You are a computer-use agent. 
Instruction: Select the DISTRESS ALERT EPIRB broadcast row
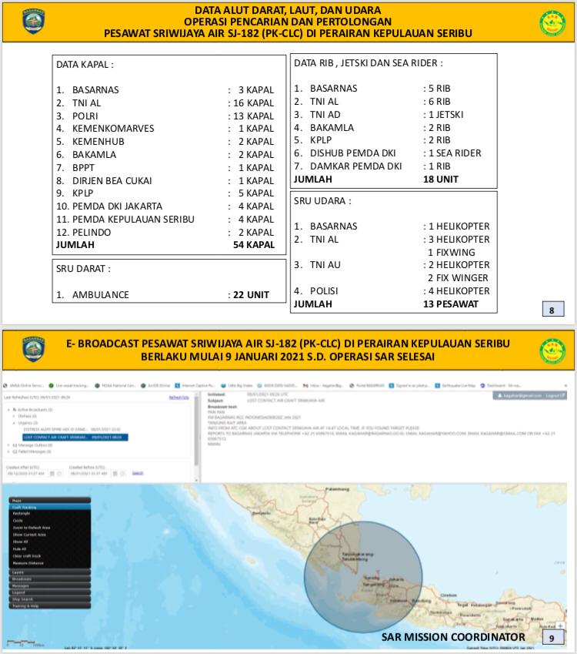click(72, 429)
